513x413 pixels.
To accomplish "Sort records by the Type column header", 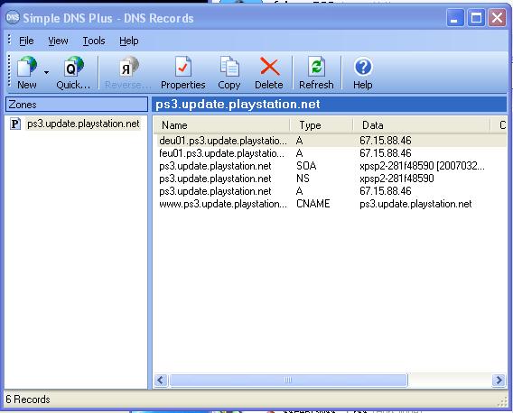I will [x=322, y=125].
